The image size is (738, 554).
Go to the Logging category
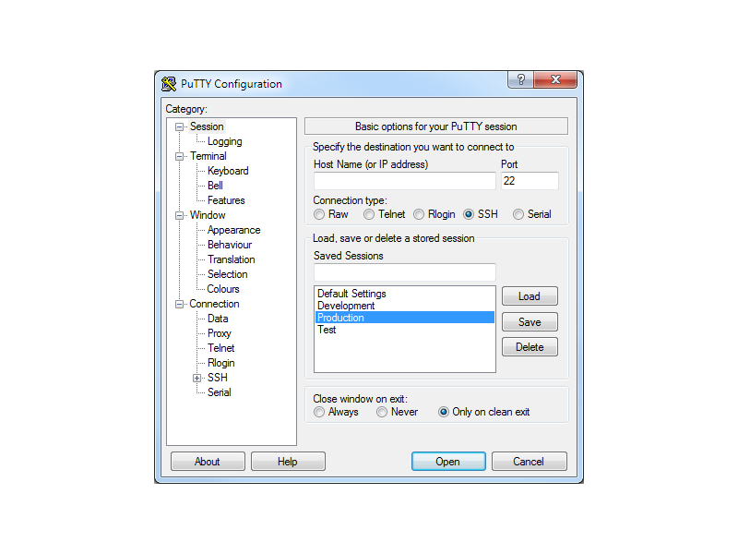tap(224, 141)
